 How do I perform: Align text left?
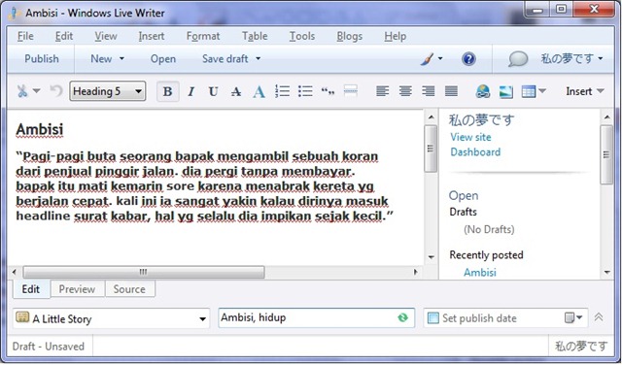tap(382, 91)
